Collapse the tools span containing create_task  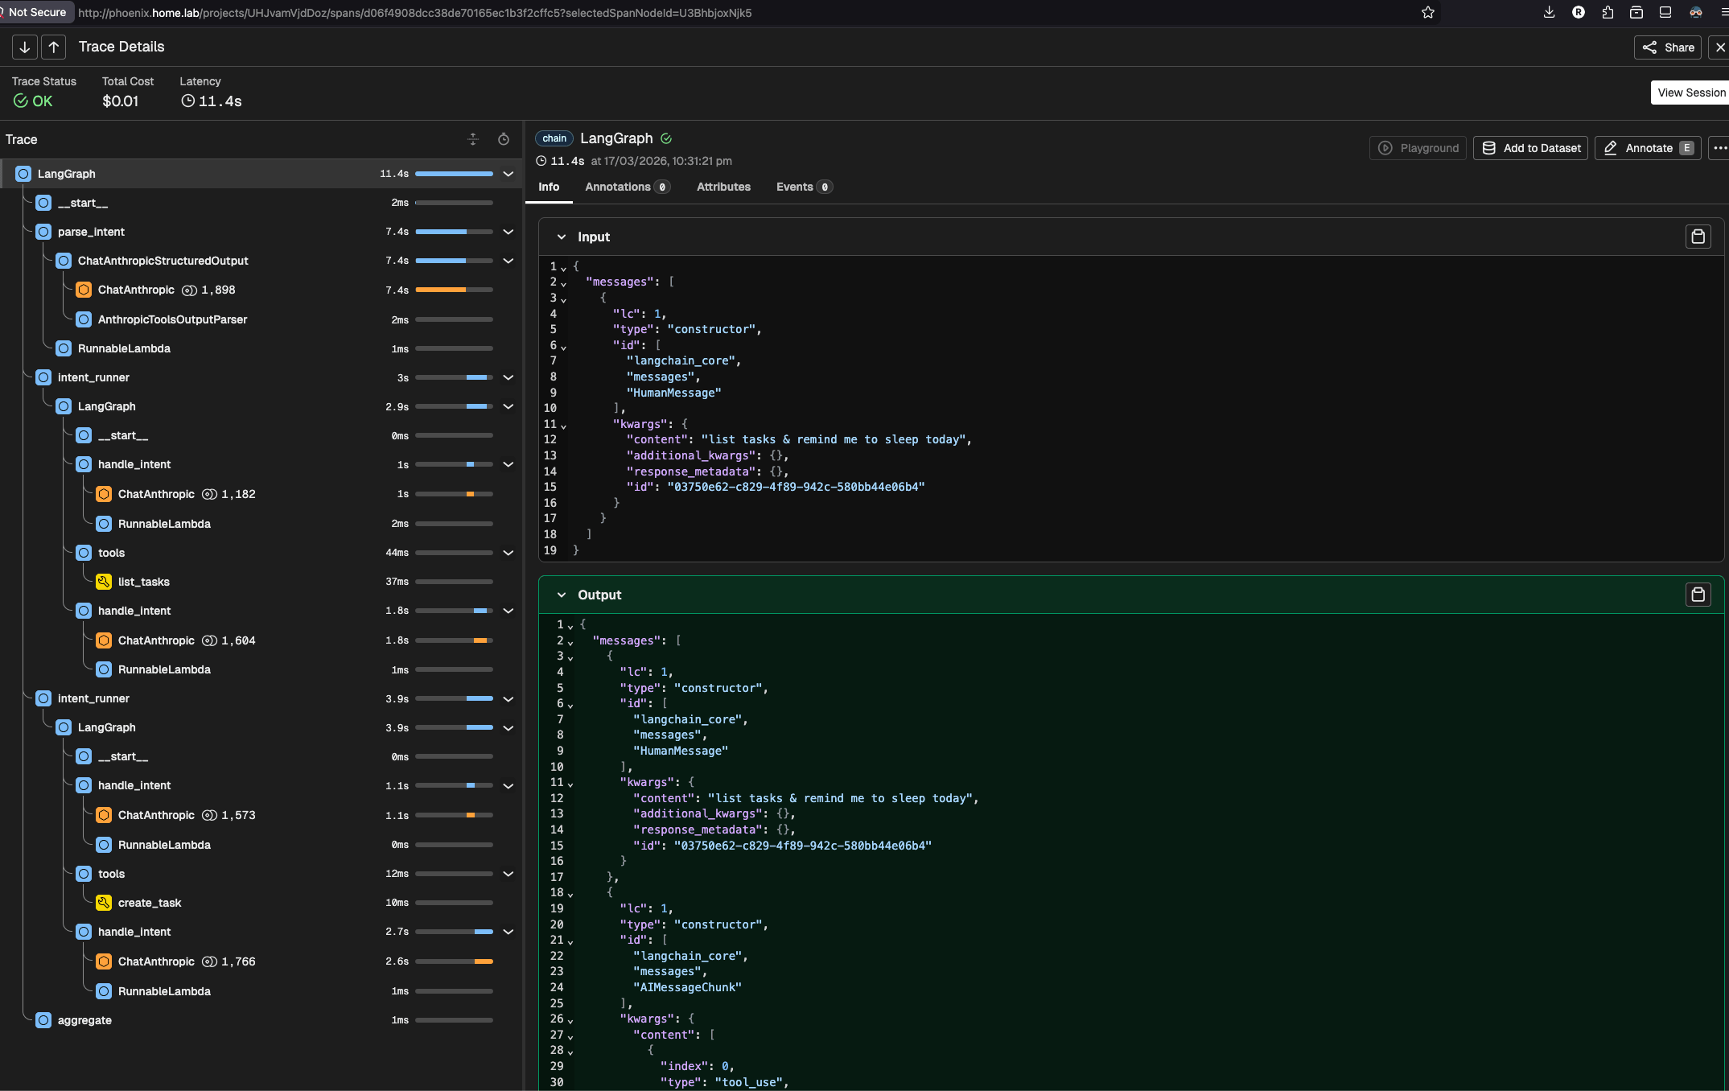pyautogui.click(x=508, y=874)
